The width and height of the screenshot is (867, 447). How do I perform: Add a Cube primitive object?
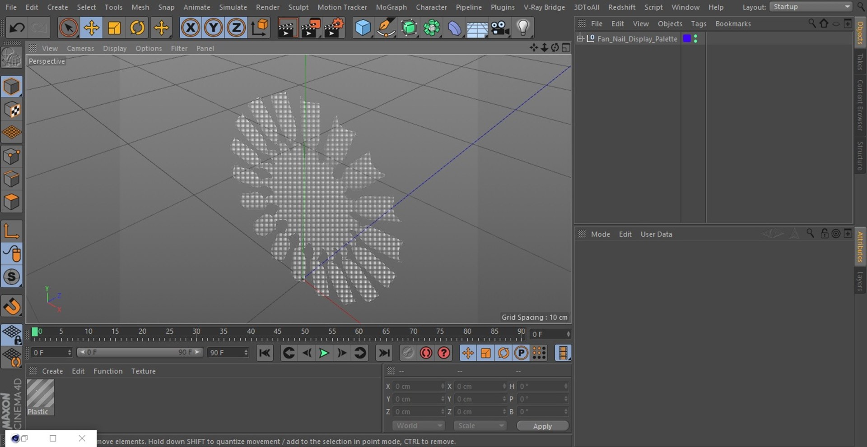tap(363, 28)
